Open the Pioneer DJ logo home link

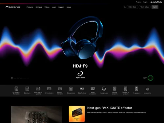(x=13, y=7)
